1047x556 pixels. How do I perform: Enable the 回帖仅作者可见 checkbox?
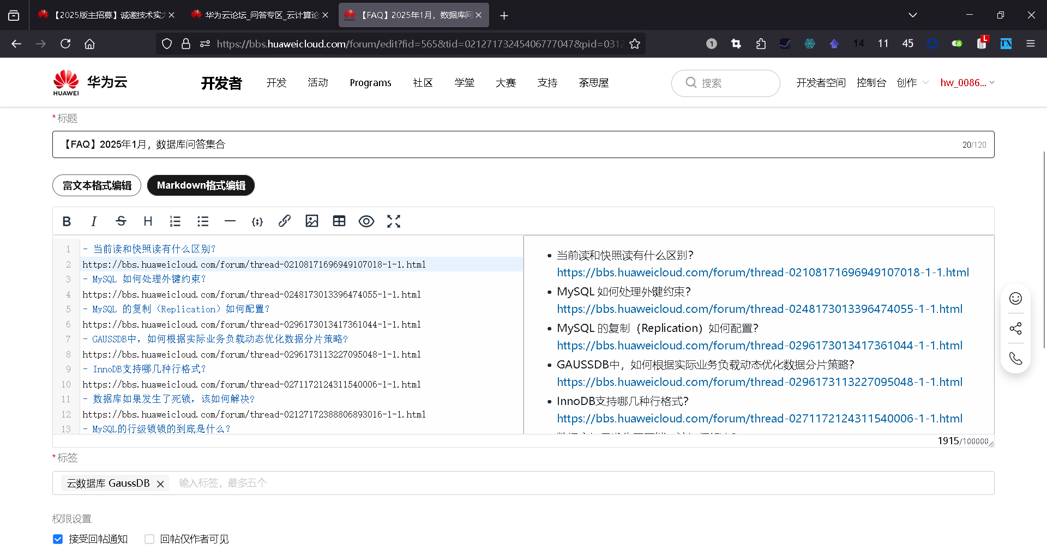point(149,539)
